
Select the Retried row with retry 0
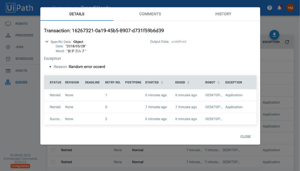coord(150,107)
